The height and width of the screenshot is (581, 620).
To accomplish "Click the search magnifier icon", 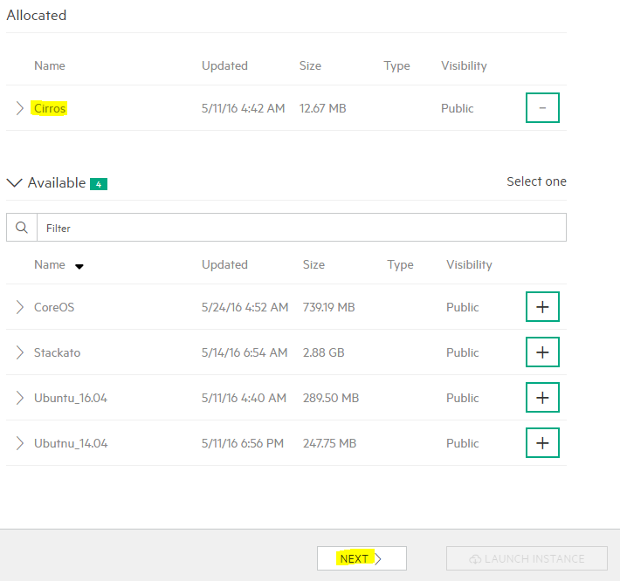I will 22,228.
